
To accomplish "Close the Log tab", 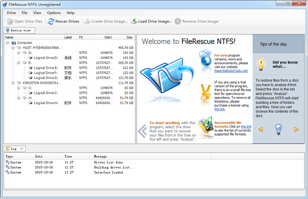I will pyautogui.click(x=22, y=149).
